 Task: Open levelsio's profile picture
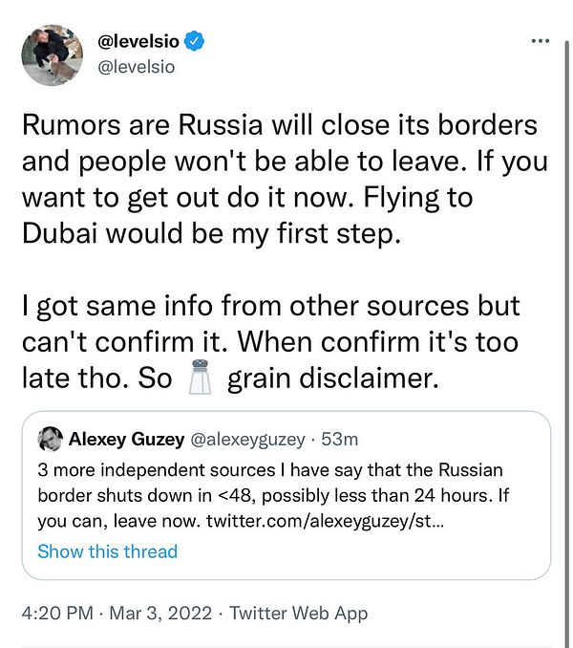[x=51, y=55]
